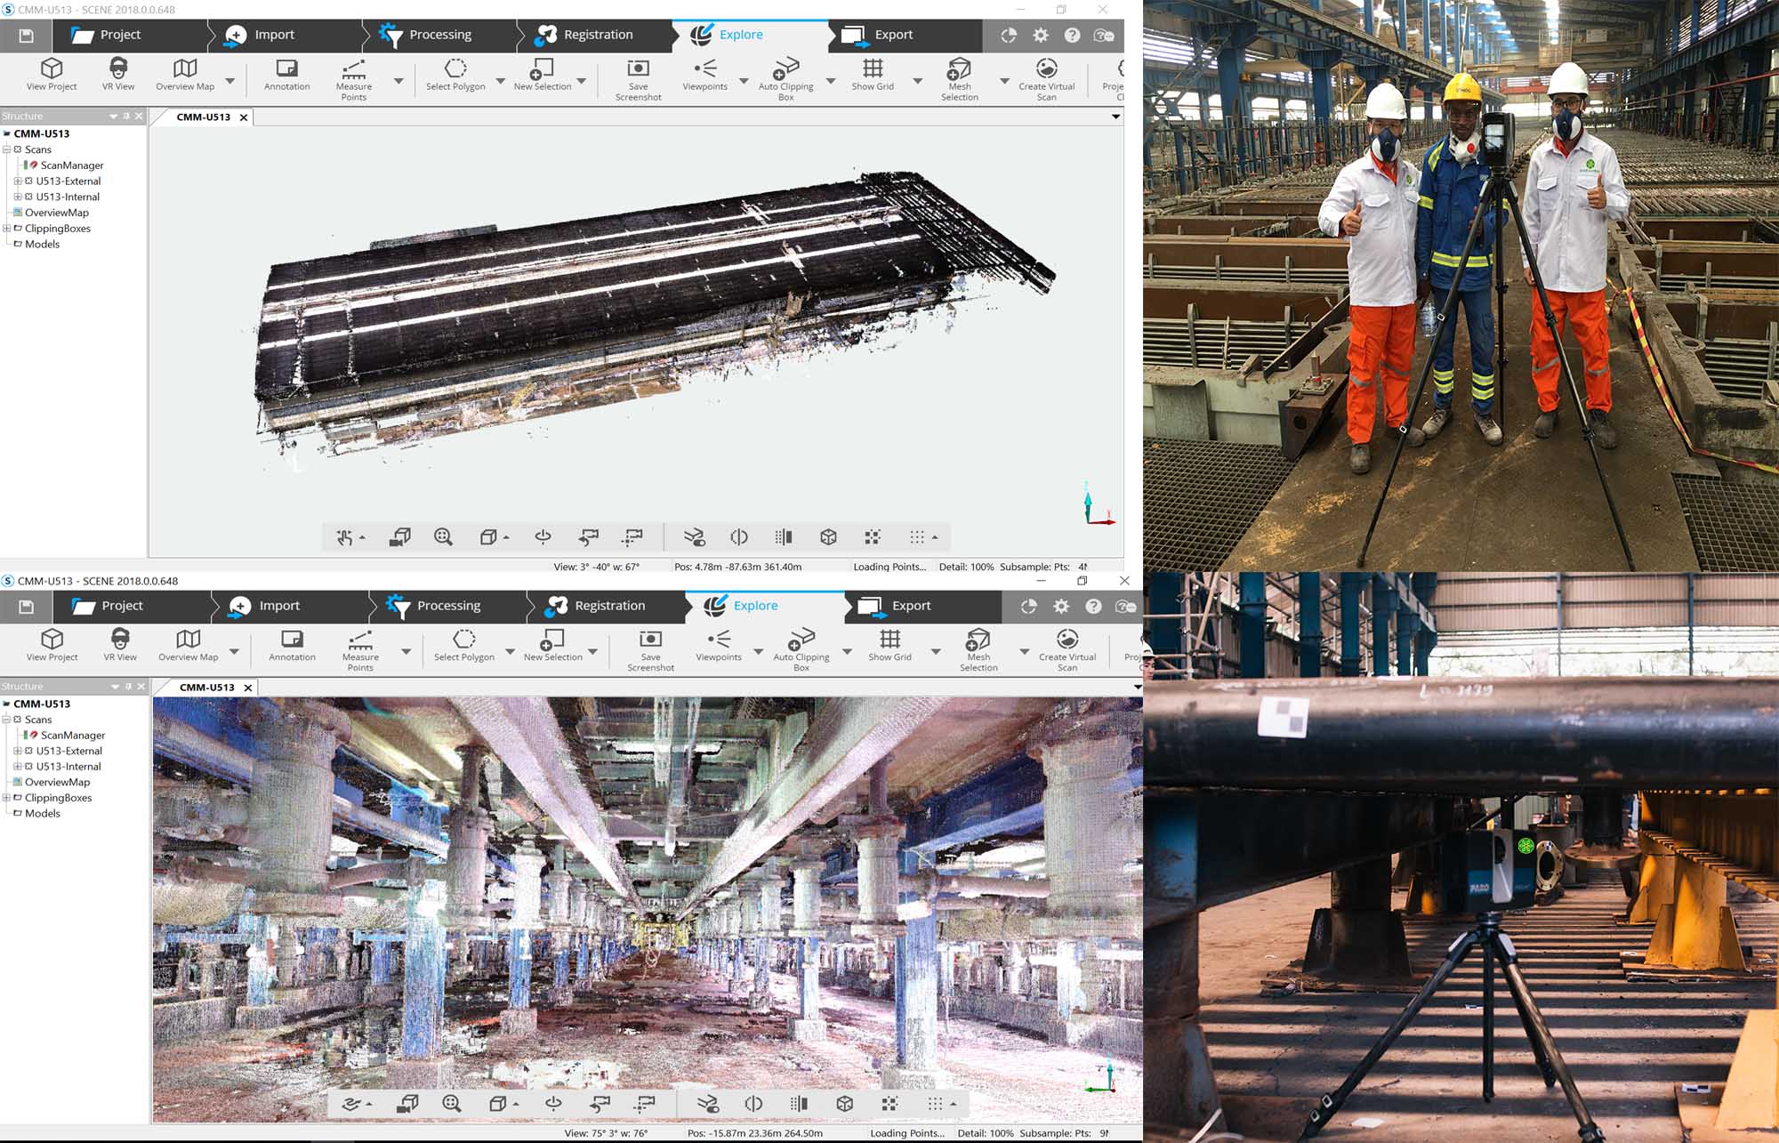The width and height of the screenshot is (1779, 1143).
Task: Click Select Polygon tool in upper window
Action: [455, 69]
